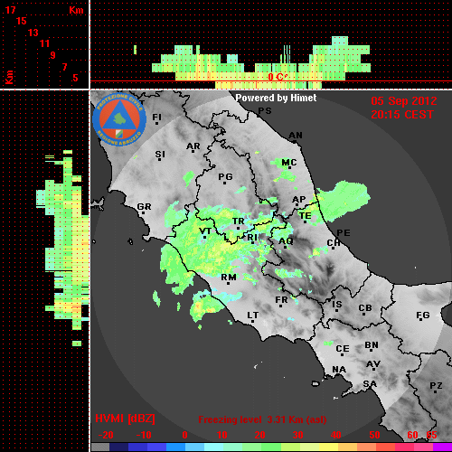This screenshot has height=452, width=452.
Task: Click the 9 km altitude label
Action: (x=53, y=55)
